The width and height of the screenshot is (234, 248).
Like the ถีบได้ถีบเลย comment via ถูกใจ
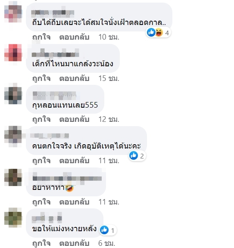pos(41,37)
